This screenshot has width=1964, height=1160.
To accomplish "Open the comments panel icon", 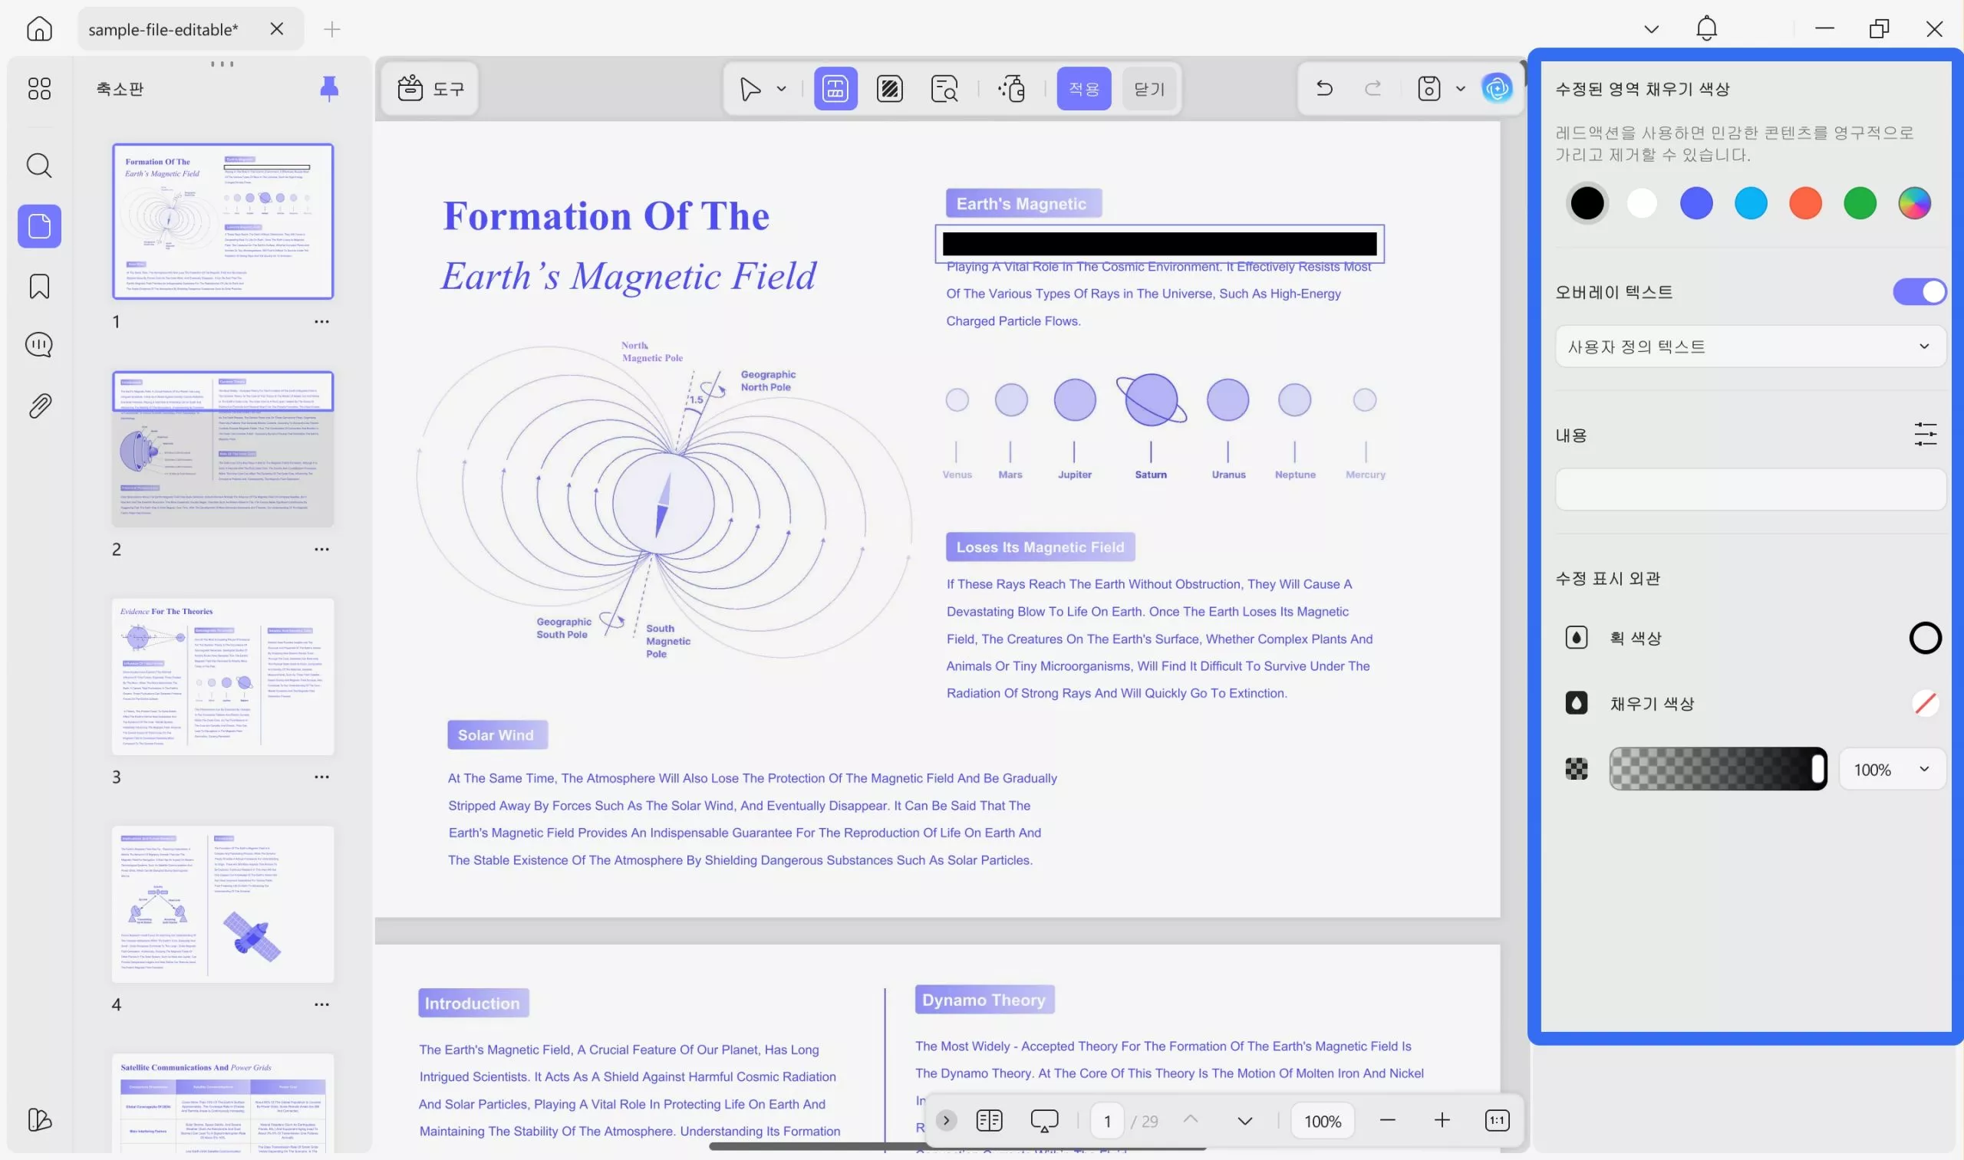I will (39, 345).
